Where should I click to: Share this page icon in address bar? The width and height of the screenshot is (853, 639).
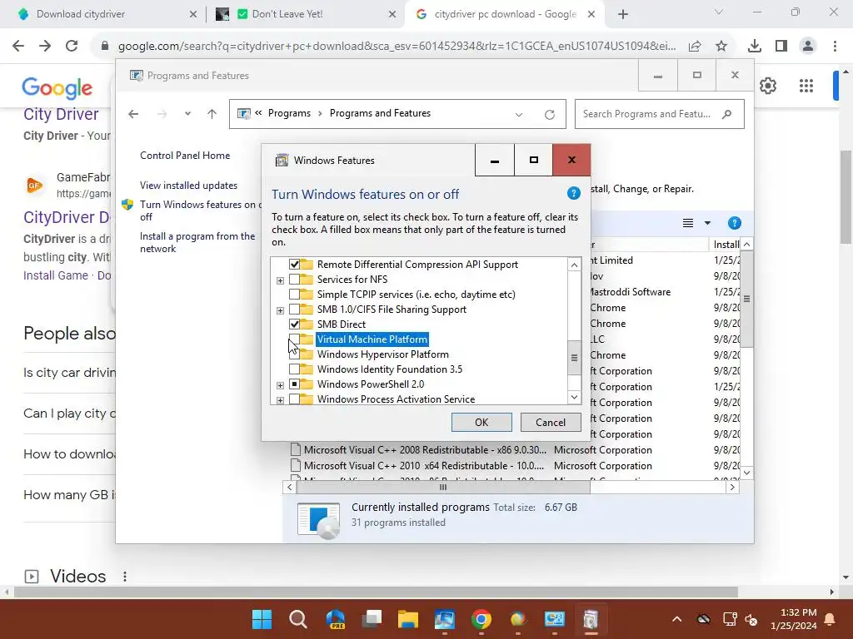[695, 47]
